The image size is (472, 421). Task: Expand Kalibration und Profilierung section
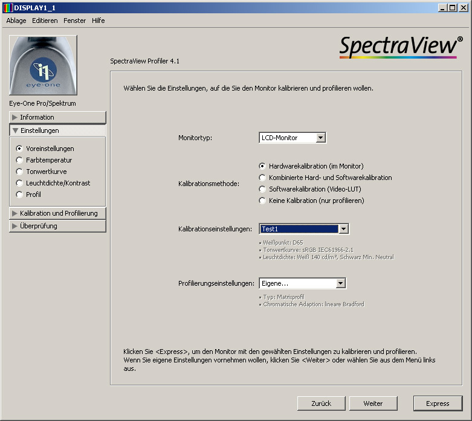pos(57,213)
